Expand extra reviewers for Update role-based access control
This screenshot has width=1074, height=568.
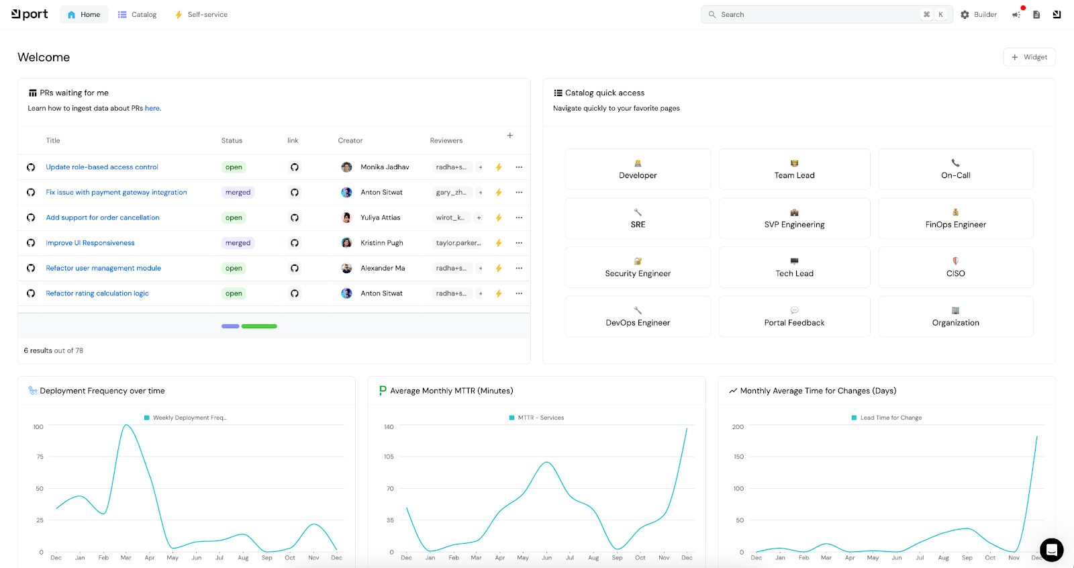point(481,167)
